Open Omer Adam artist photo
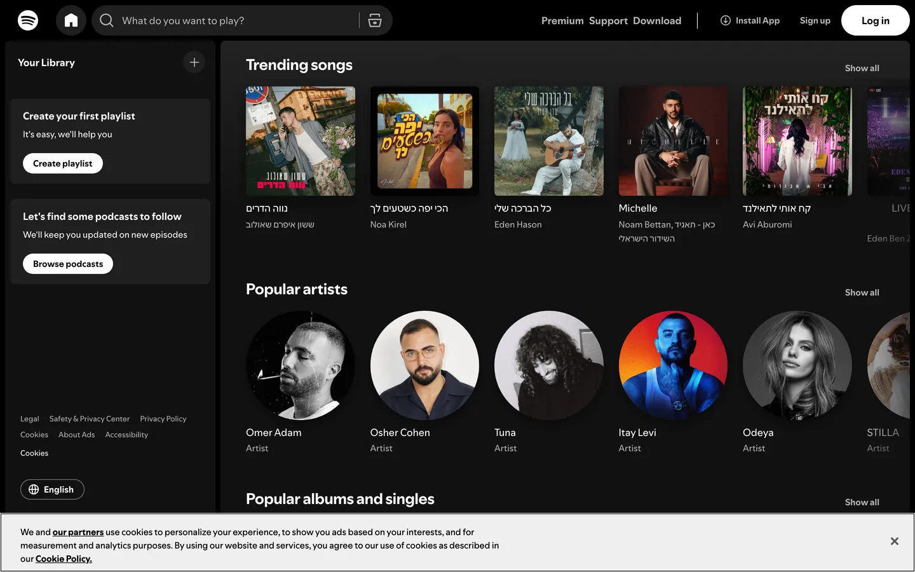915x572 pixels. click(301, 365)
